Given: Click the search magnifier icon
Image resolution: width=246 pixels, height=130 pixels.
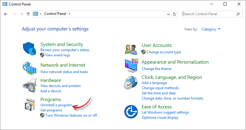Looking at the screenshot, I should click(238, 14).
